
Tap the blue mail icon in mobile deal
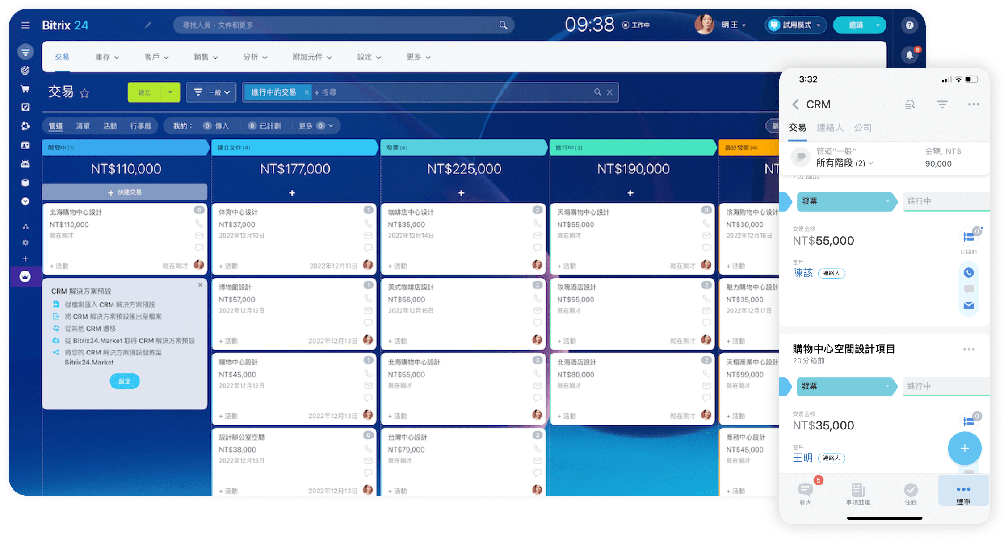pyautogui.click(x=968, y=305)
